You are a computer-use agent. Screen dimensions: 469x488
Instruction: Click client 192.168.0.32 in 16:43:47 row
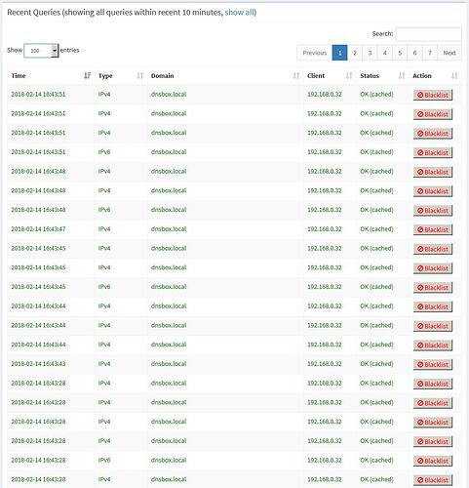(x=325, y=229)
